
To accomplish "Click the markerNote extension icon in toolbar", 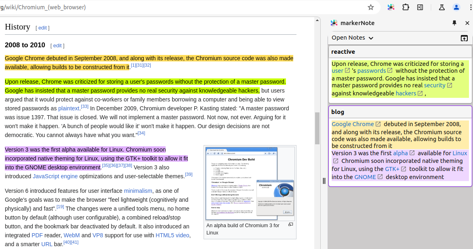I will 391,7.
